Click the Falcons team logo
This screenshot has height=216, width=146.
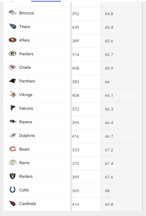[13, 108]
